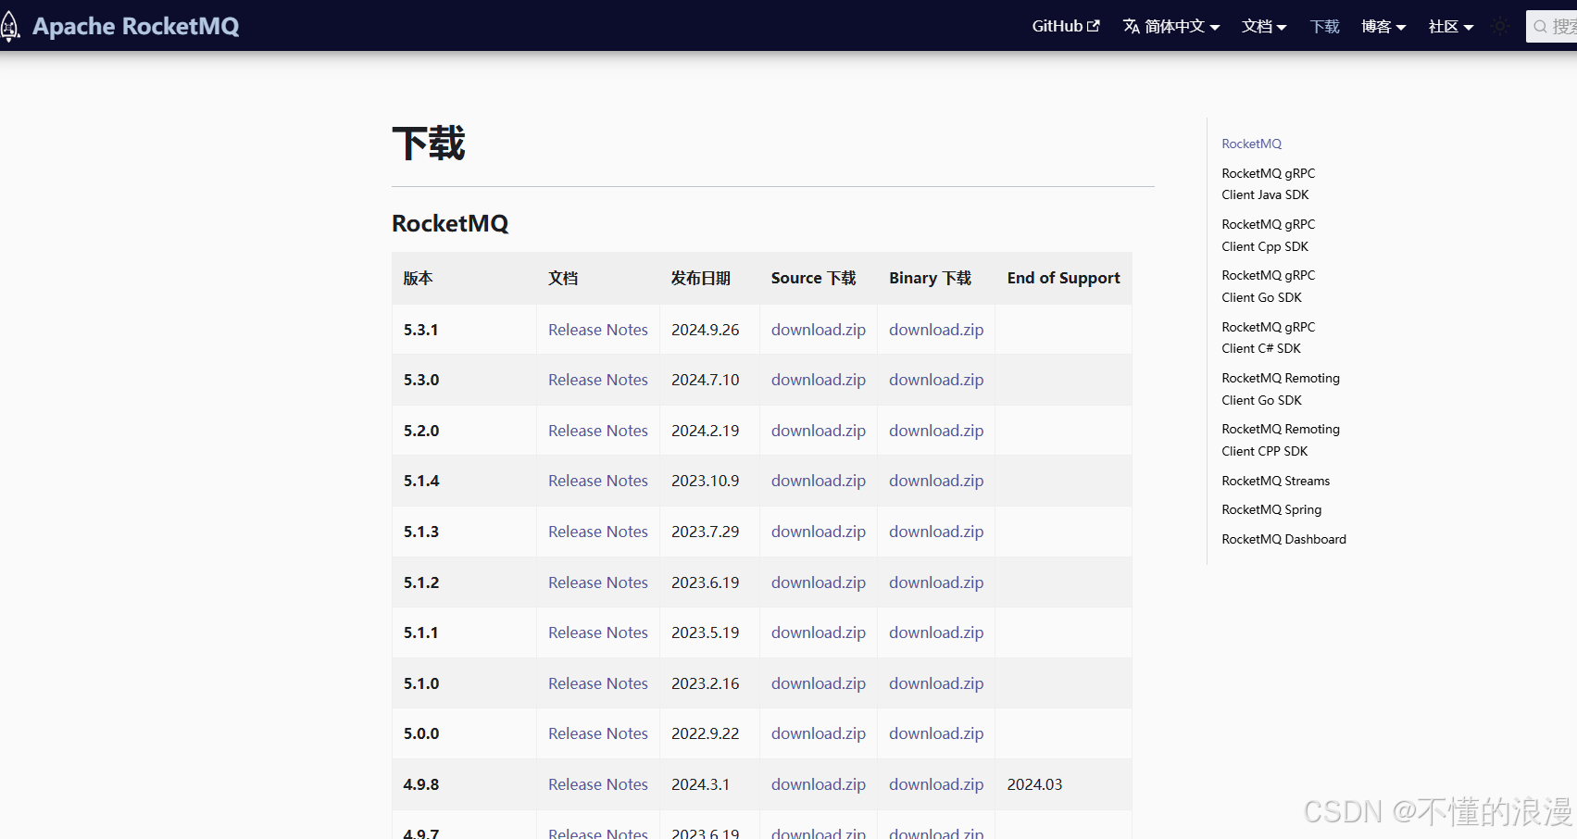
Task: Download source zip for version 4.9.8
Action: tap(819, 784)
